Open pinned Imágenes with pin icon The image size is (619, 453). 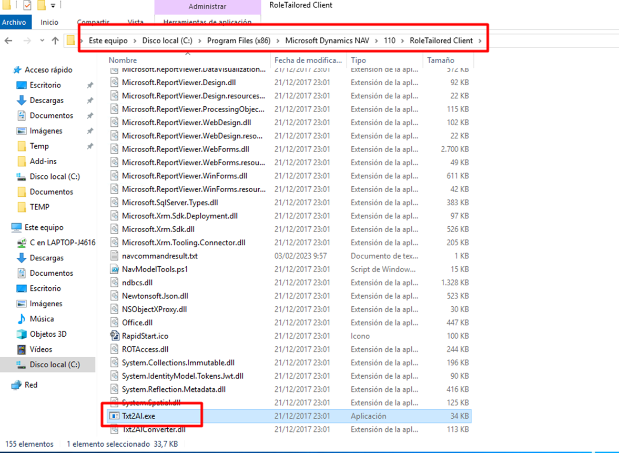[46, 130]
